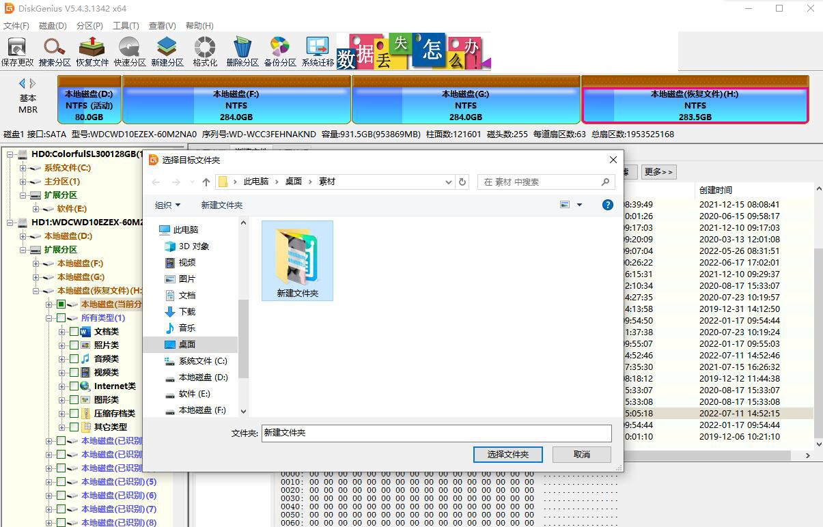
Task: Open the 分区(P) menu
Action: [89, 25]
